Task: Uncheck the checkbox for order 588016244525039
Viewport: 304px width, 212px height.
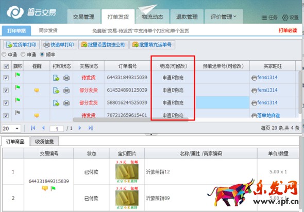Action: tap(6, 103)
